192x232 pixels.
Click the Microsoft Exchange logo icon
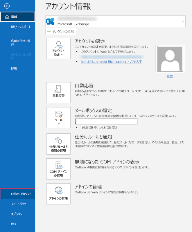click(50, 21)
